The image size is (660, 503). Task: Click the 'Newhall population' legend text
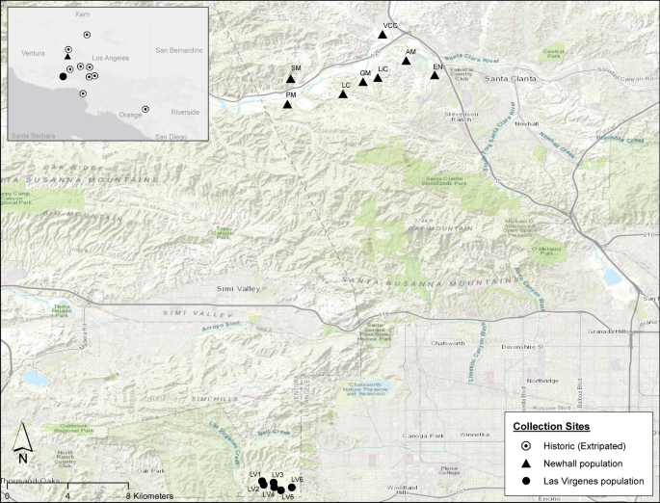(583, 463)
